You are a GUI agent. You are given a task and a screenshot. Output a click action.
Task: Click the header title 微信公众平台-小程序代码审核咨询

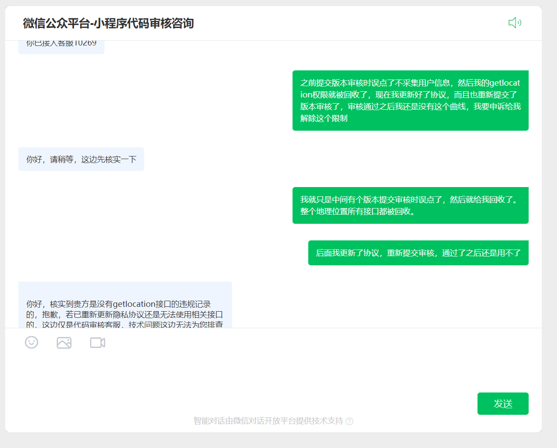pos(108,23)
